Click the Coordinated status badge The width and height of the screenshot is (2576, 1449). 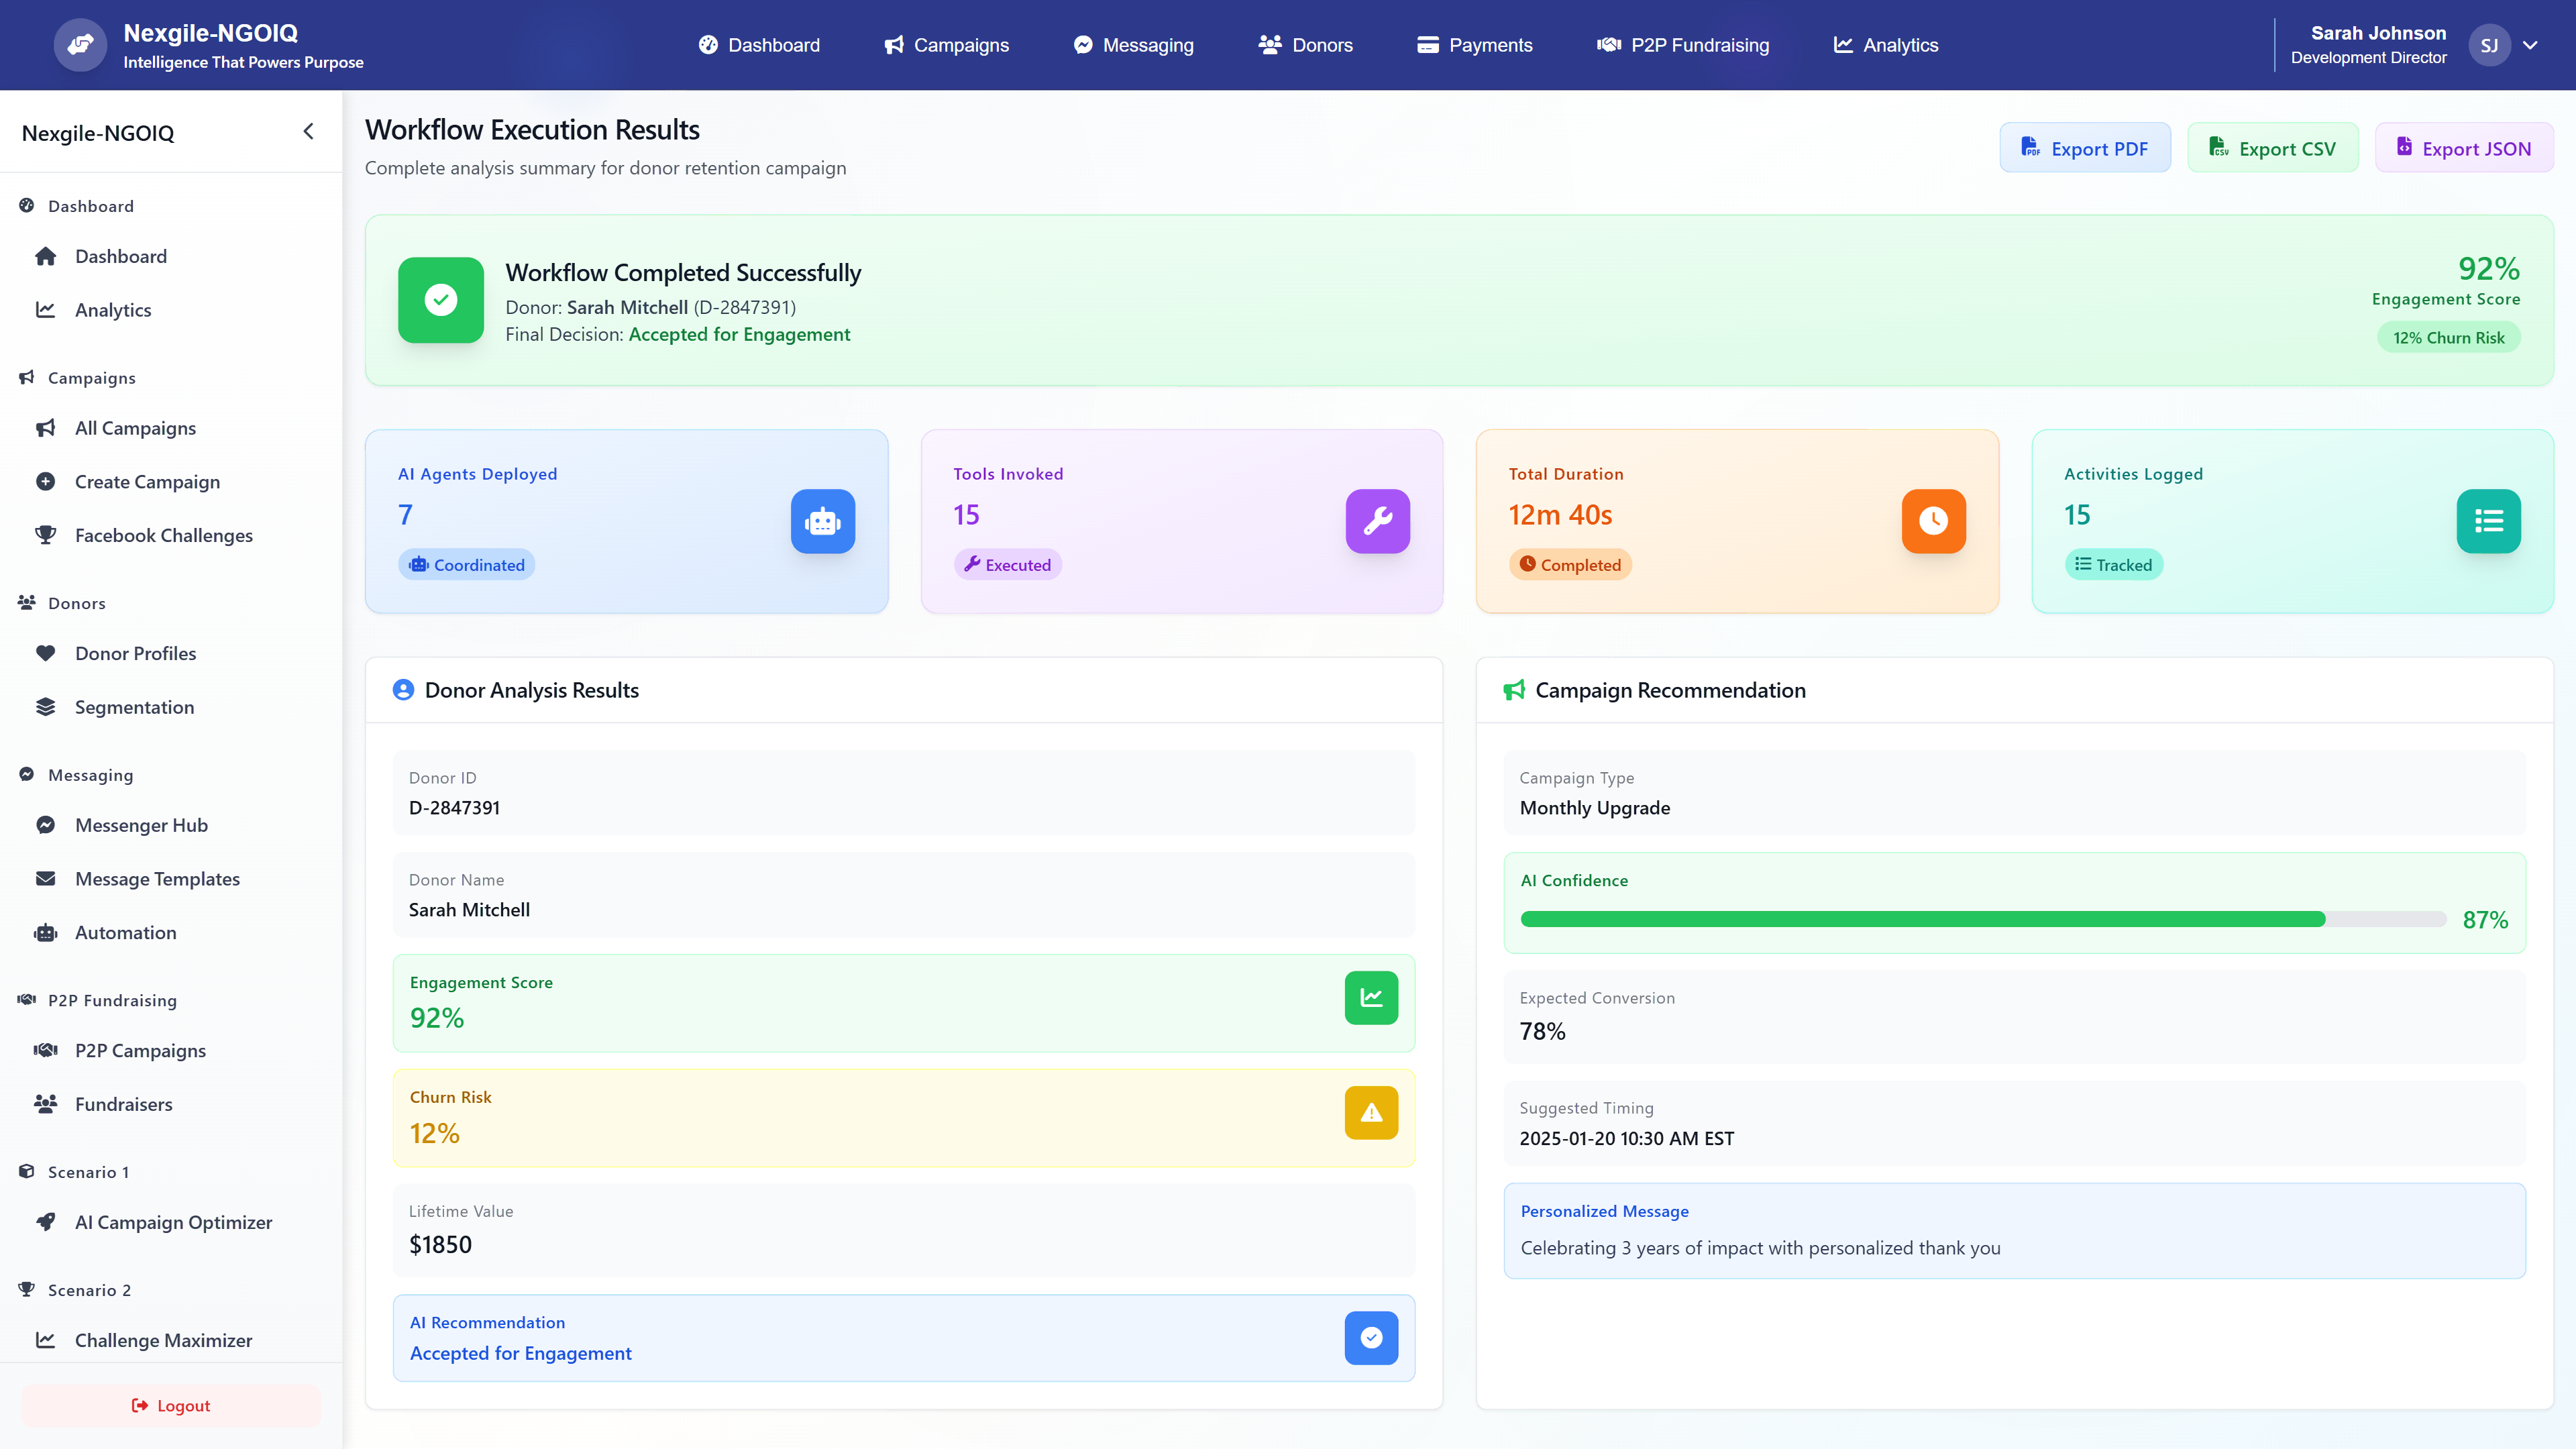pyautogui.click(x=466, y=564)
